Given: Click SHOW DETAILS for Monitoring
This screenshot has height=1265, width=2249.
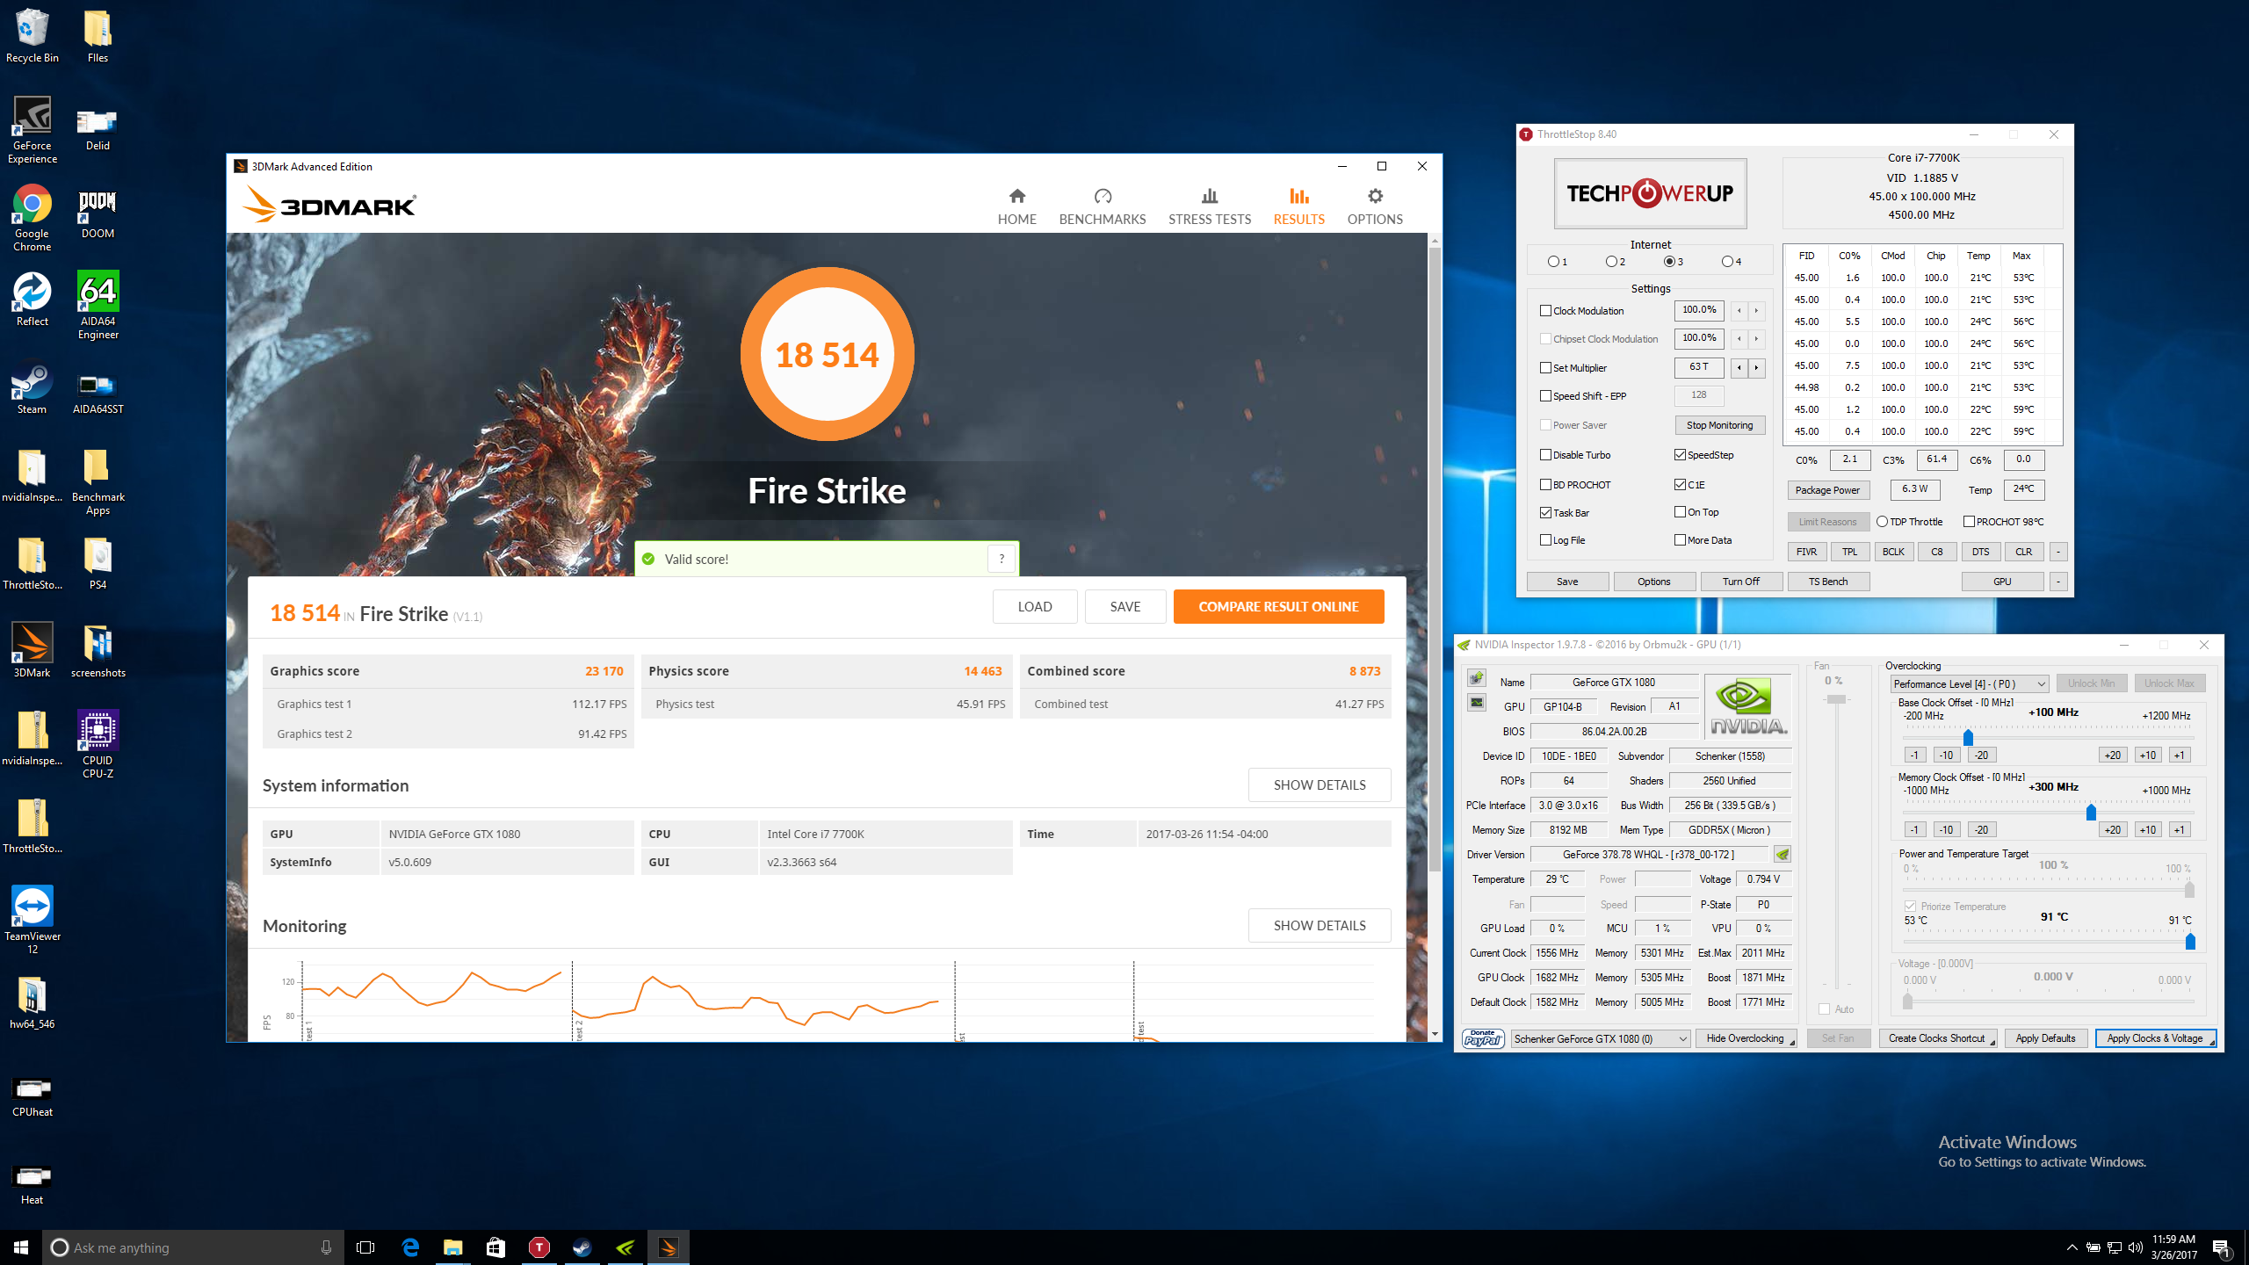Looking at the screenshot, I should point(1319,926).
